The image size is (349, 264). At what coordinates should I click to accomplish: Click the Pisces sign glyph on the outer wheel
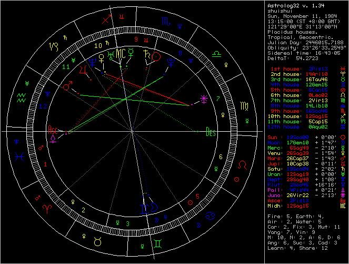coord(19,157)
